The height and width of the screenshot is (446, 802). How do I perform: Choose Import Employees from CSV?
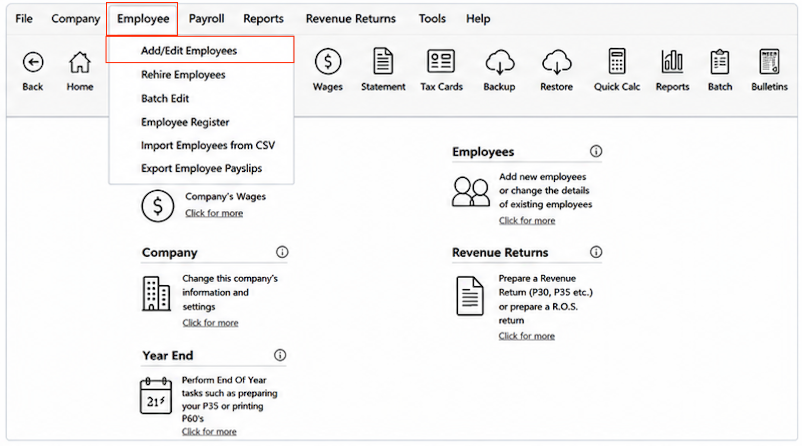pyautogui.click(x=208, y=146)
